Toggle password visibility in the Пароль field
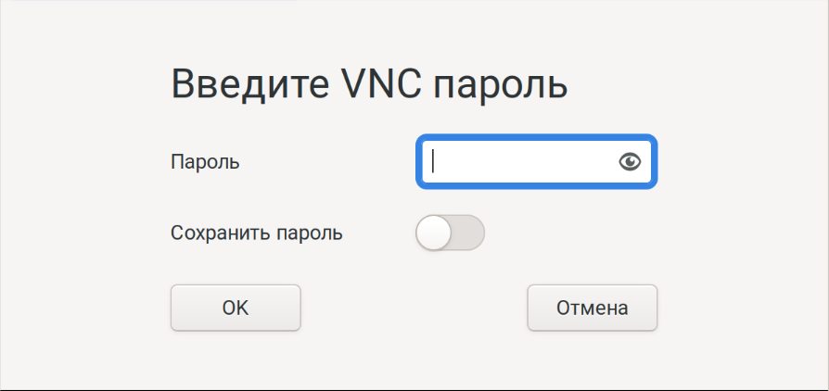Image resolution: width=829 pixels, height=391 pixels. 630,162
